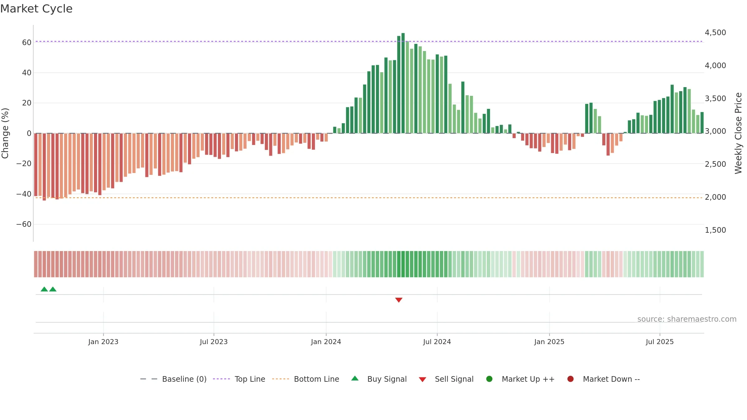The height and width of the screenshot is (420, 747).
Task: Click the Market Cycle chart title
Action: [36, 9]
